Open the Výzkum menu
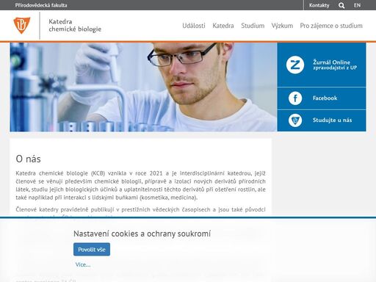 click(282, 26)
